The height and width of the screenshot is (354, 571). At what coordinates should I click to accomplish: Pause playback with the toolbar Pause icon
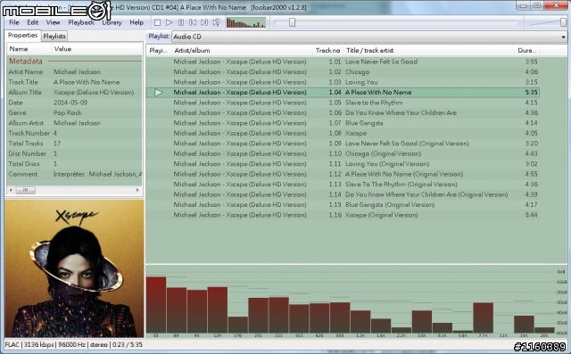tap(181, 22)
